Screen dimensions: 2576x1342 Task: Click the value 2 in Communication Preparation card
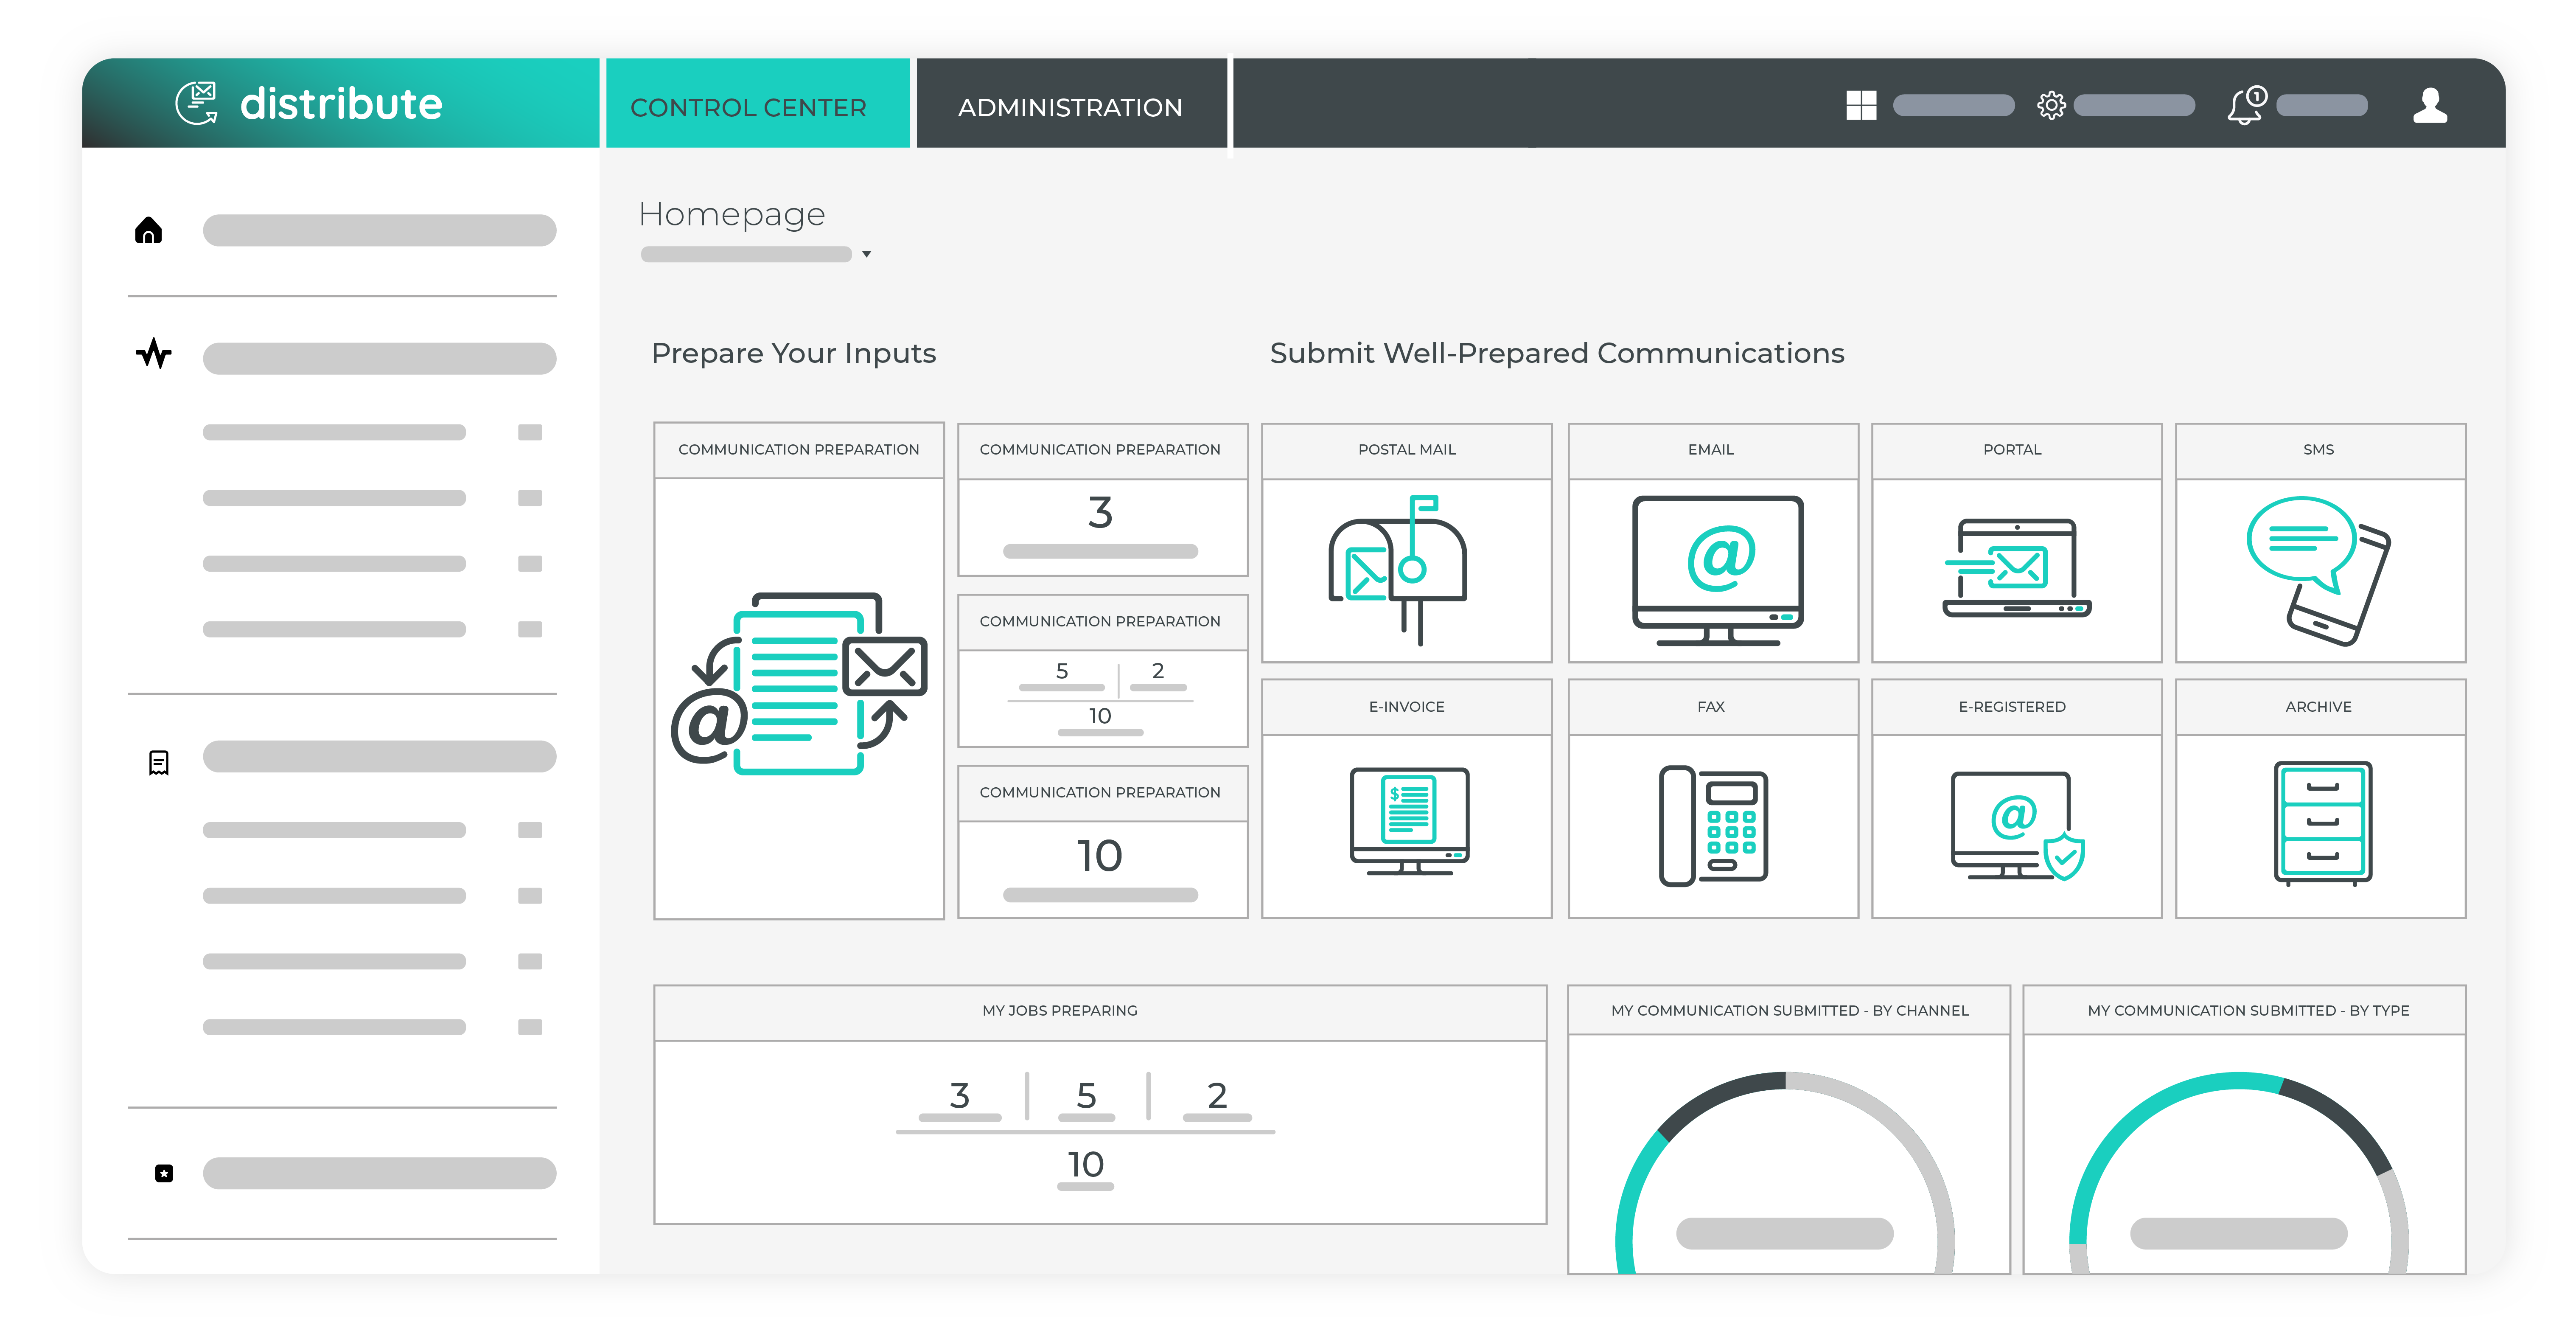coord(1158,671)
